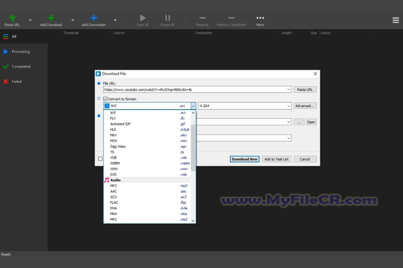Choose WMV from the format list
This screenshot has height=268, width=403.
click(x=147, y=169)
